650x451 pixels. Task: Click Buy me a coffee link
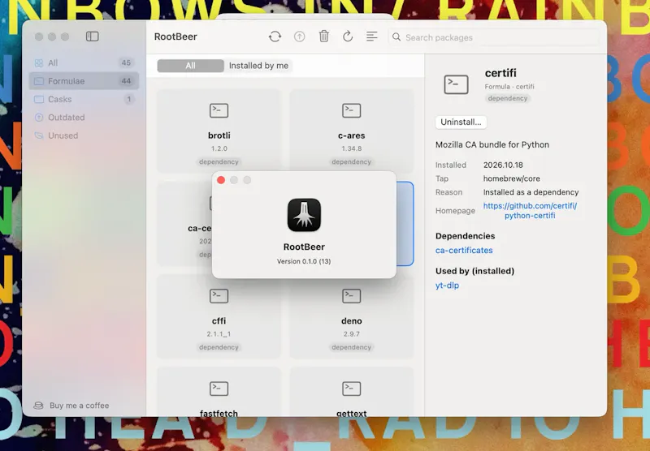point(79,406)
